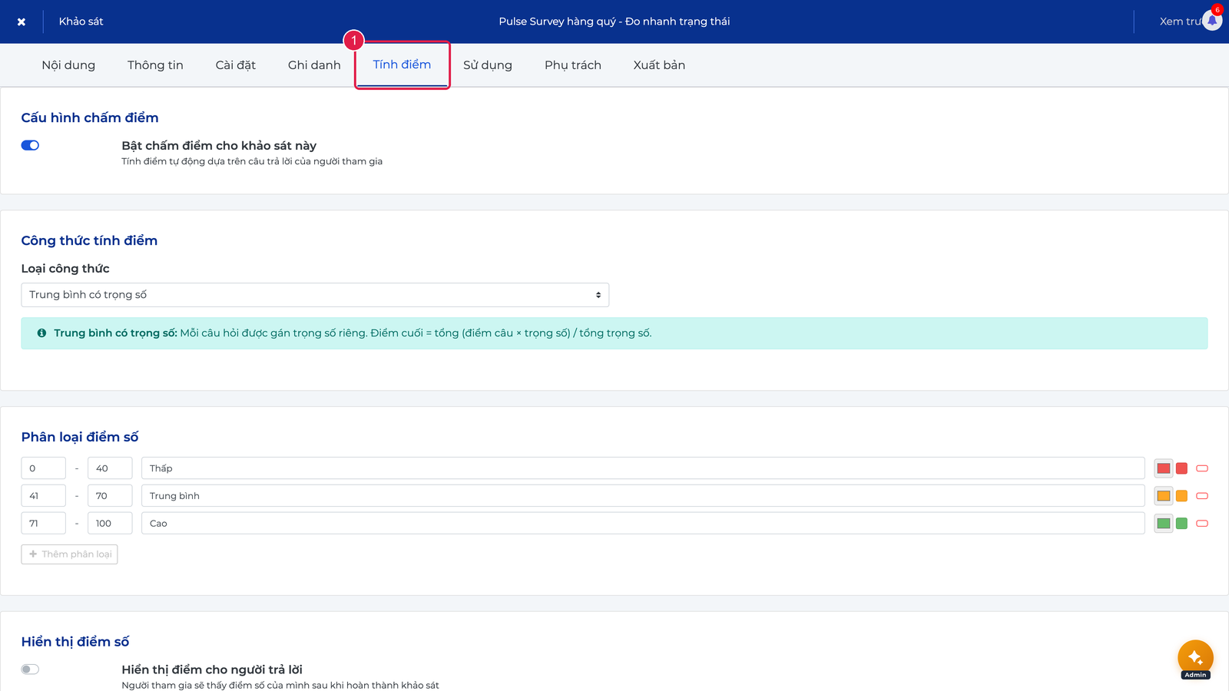Open the notifications bell
The image size is (1229, 691).
(x=1212, y=21)
